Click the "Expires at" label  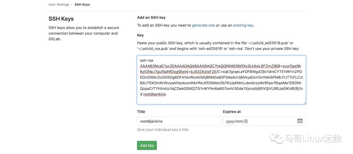(x=232, y=112)
